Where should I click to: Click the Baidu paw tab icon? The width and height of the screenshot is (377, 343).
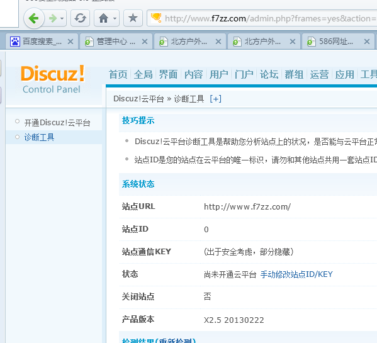[15, 42]
